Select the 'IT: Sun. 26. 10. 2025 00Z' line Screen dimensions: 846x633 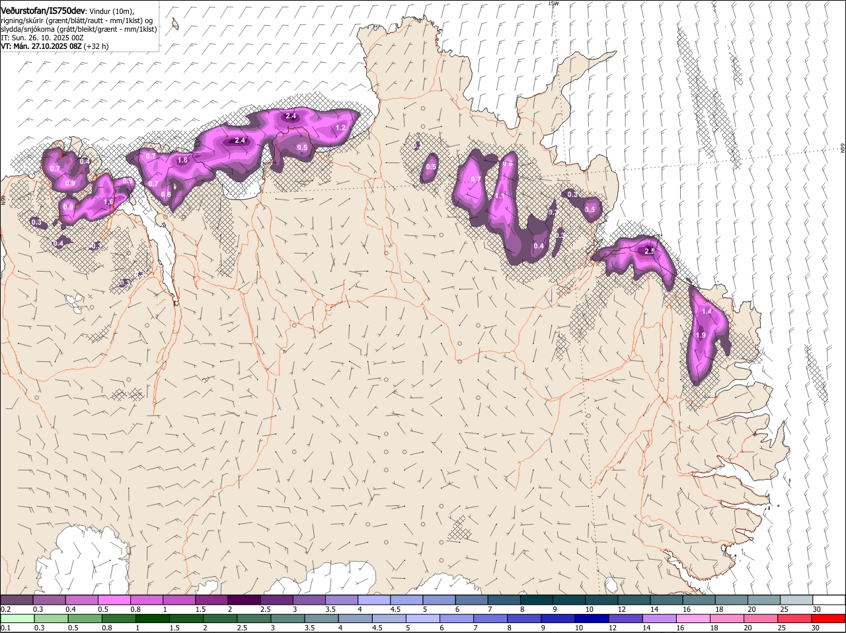42,38
